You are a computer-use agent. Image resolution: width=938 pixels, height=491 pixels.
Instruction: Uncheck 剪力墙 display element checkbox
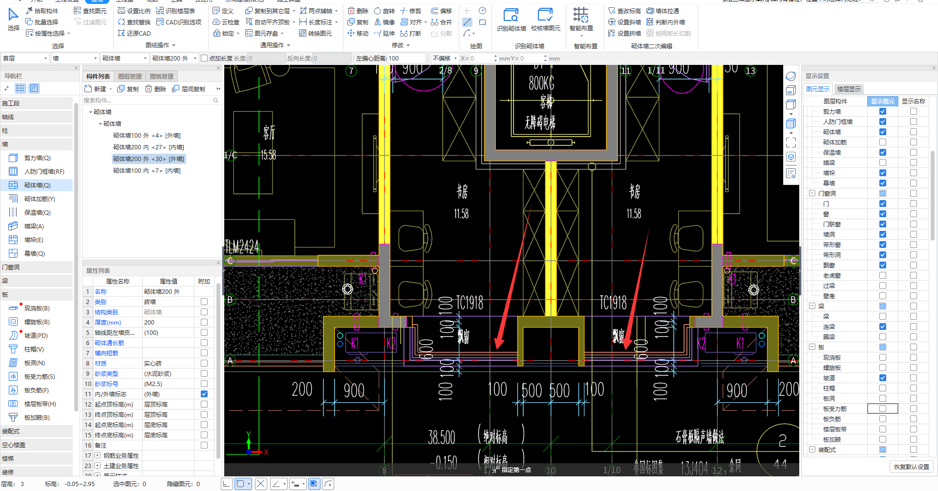[882, 111]
